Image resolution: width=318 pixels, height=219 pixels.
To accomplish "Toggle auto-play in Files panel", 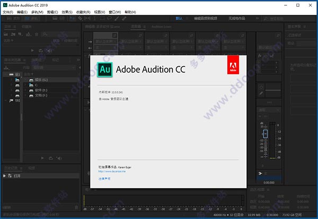I will [49, 50].
